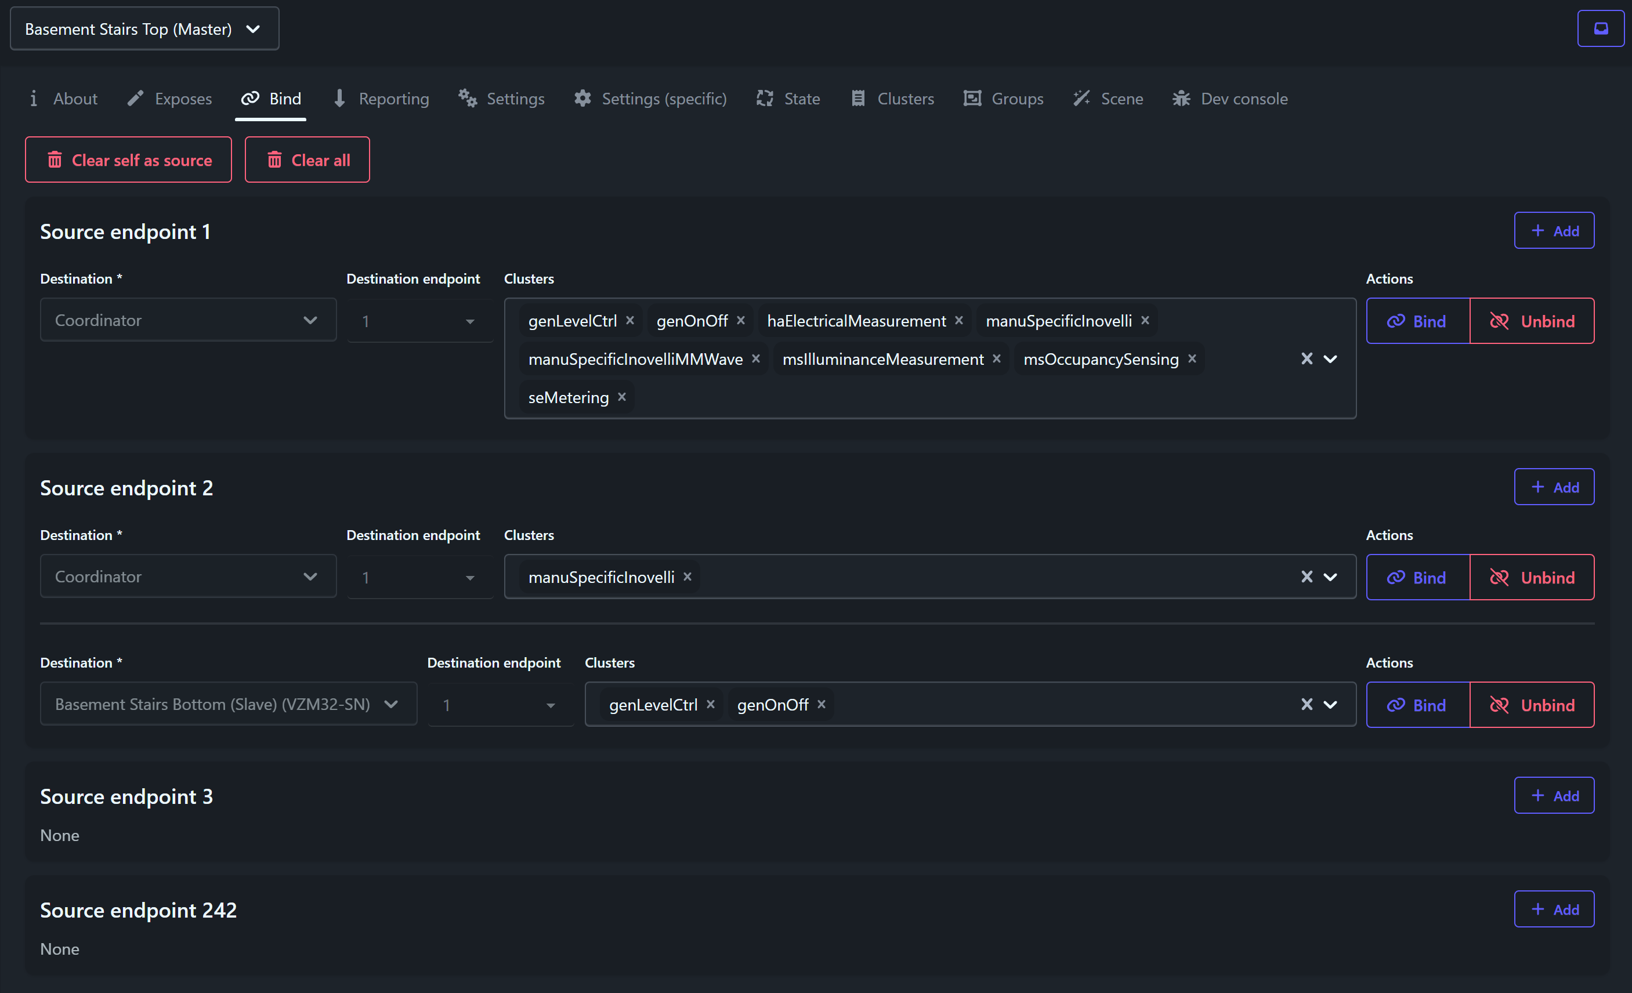Screen dimensions: 1632x993
Task: Add a binding to Source endpoint 3
Action: coord(1553,796)
